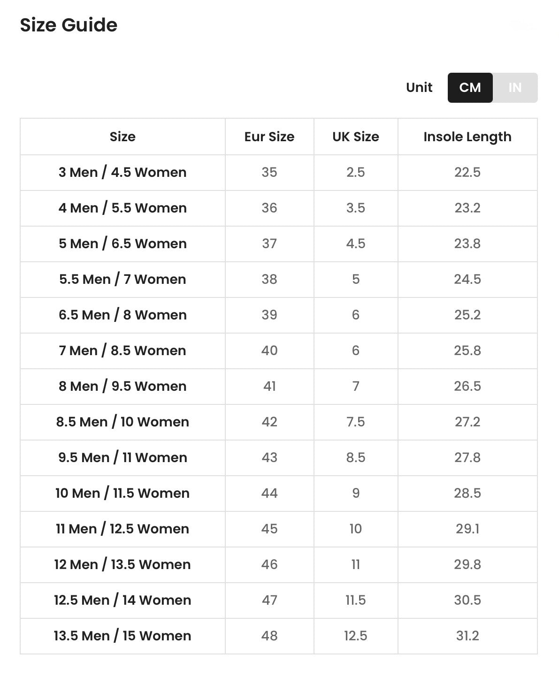Select the CM unit option
Screen dimensions: 559x684
470,88
